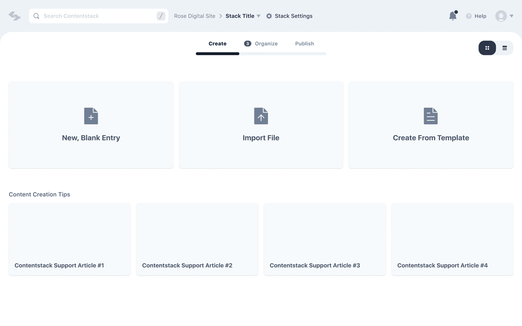
Task: Focus the Search Contentstack field
Action: tap(99, 16)
